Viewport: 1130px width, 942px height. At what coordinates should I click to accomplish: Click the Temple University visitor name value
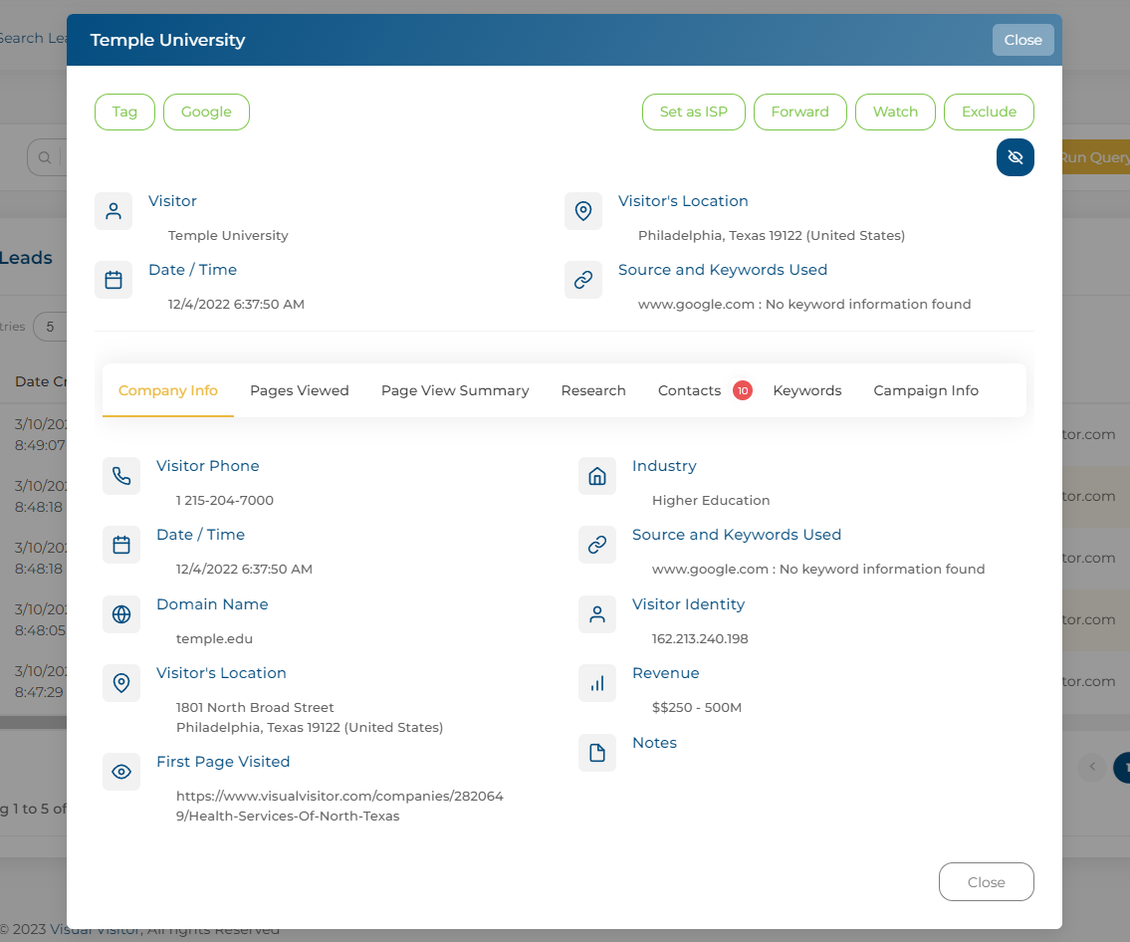point(228,235)
